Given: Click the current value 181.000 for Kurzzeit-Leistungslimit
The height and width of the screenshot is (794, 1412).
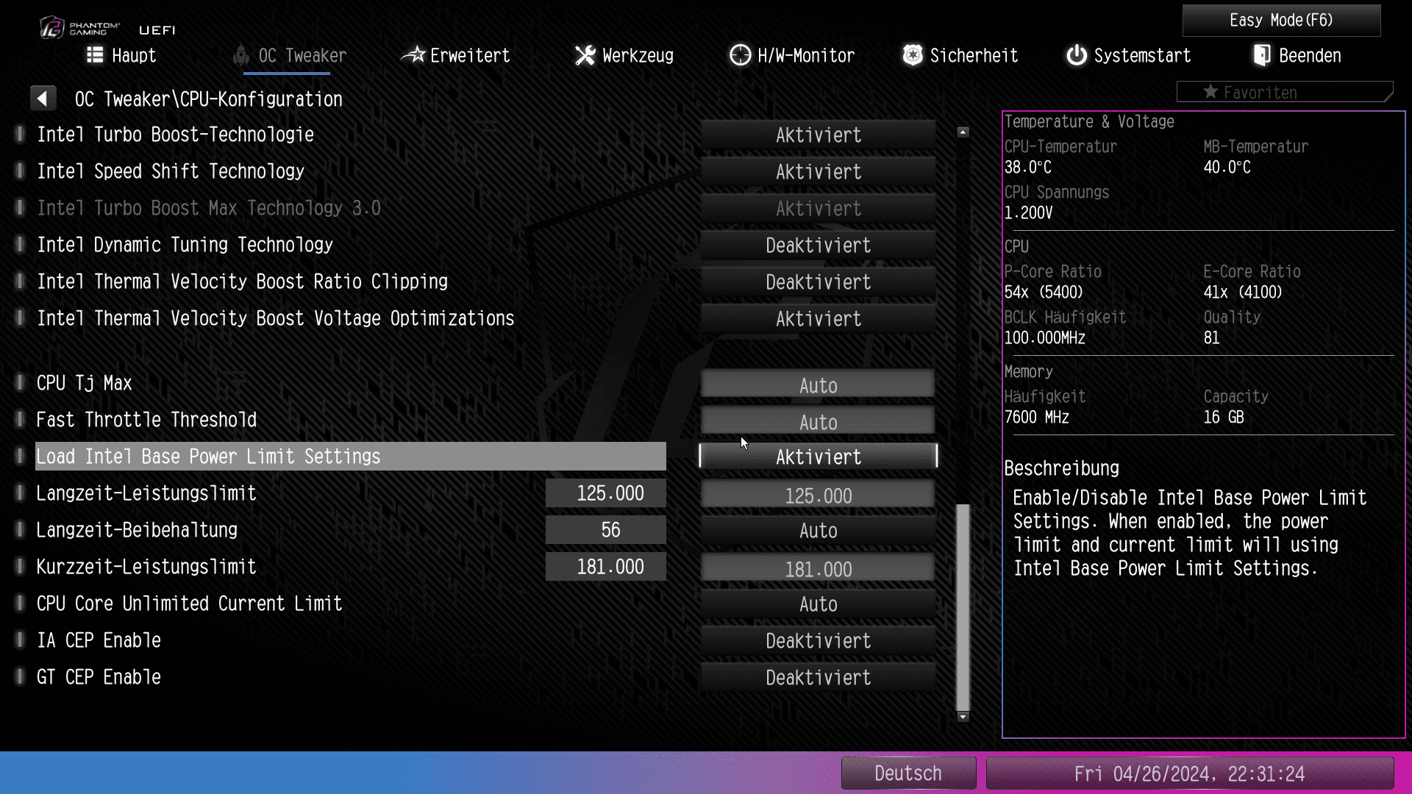Looking at the screenshot, I should tap(606, 567).
